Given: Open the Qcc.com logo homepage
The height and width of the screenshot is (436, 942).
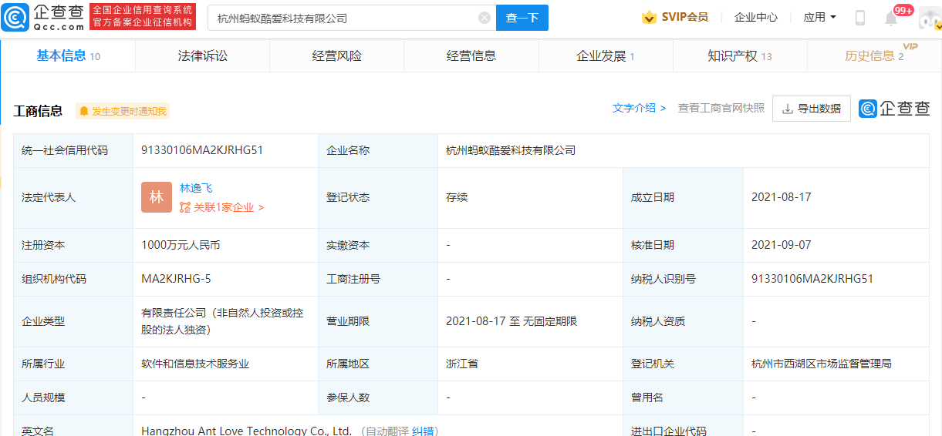Looking at the screenshot, I should (x=43, y=17).
